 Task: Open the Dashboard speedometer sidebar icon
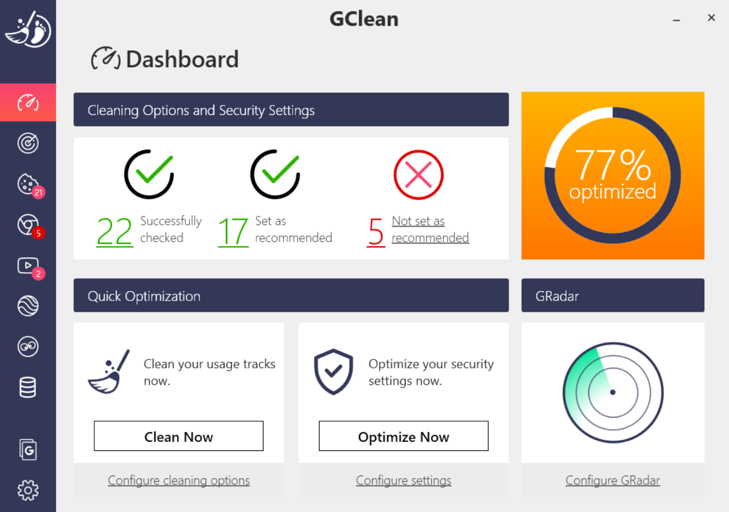[x=28, y=103]
